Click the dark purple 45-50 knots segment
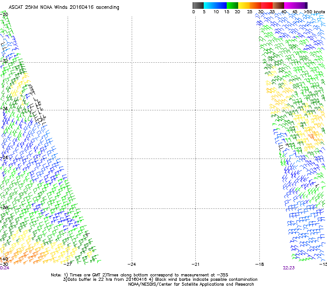The image size is (327, 287). click(301, 5)
